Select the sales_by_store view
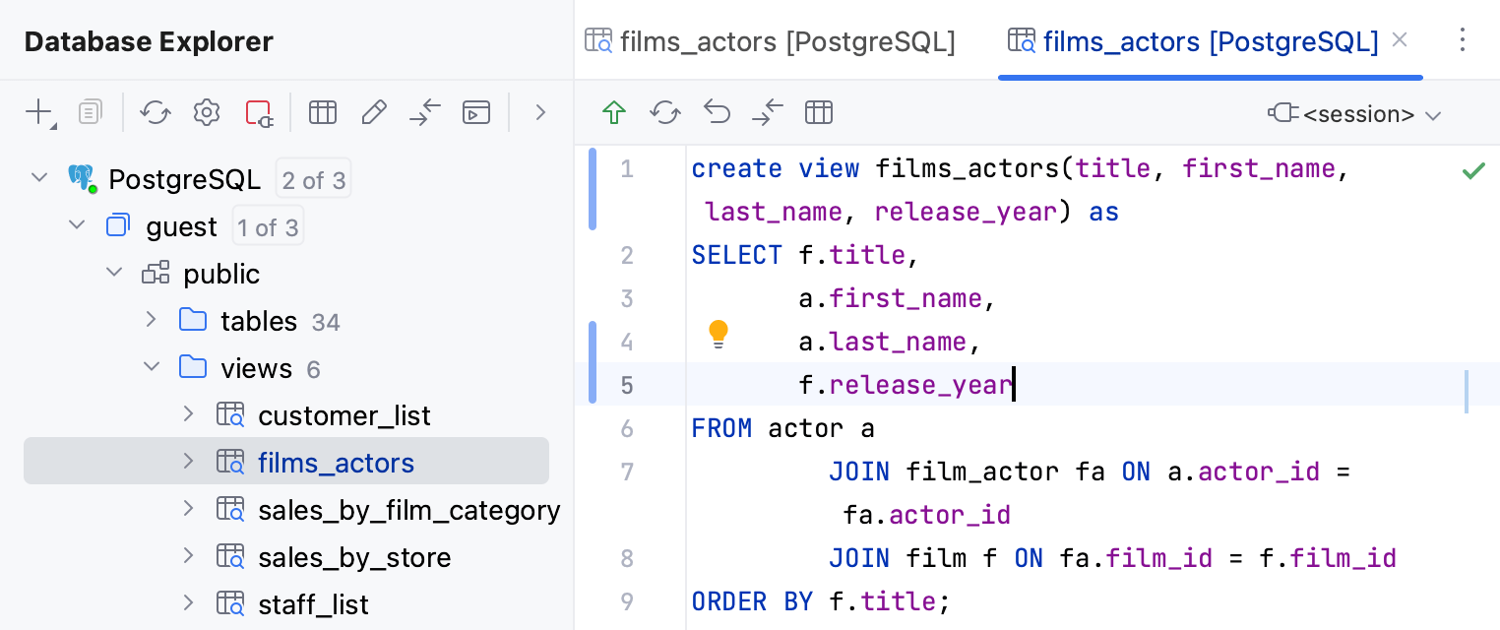The width and height of the screenshot is (1500, 630). pos(353,556)
